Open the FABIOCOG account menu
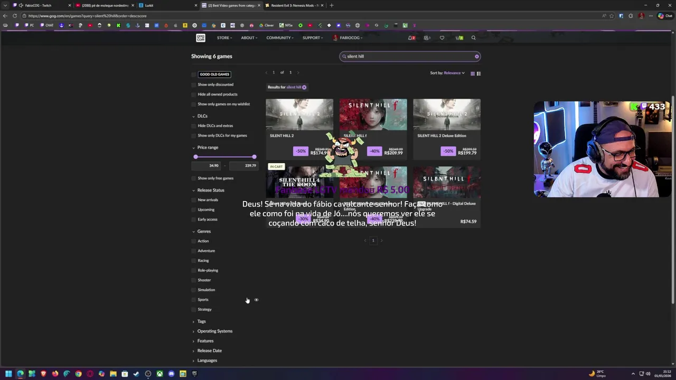 pyautogui.click(x=348, y=37)
